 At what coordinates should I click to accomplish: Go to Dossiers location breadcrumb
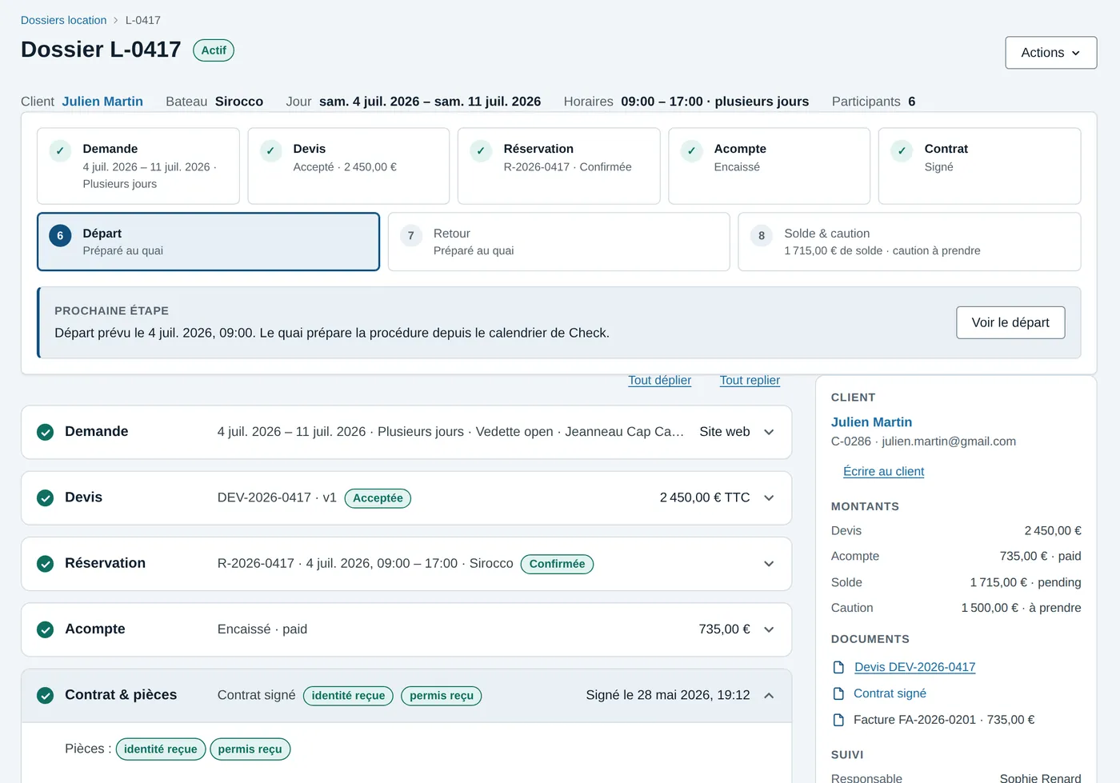(63, 20)
